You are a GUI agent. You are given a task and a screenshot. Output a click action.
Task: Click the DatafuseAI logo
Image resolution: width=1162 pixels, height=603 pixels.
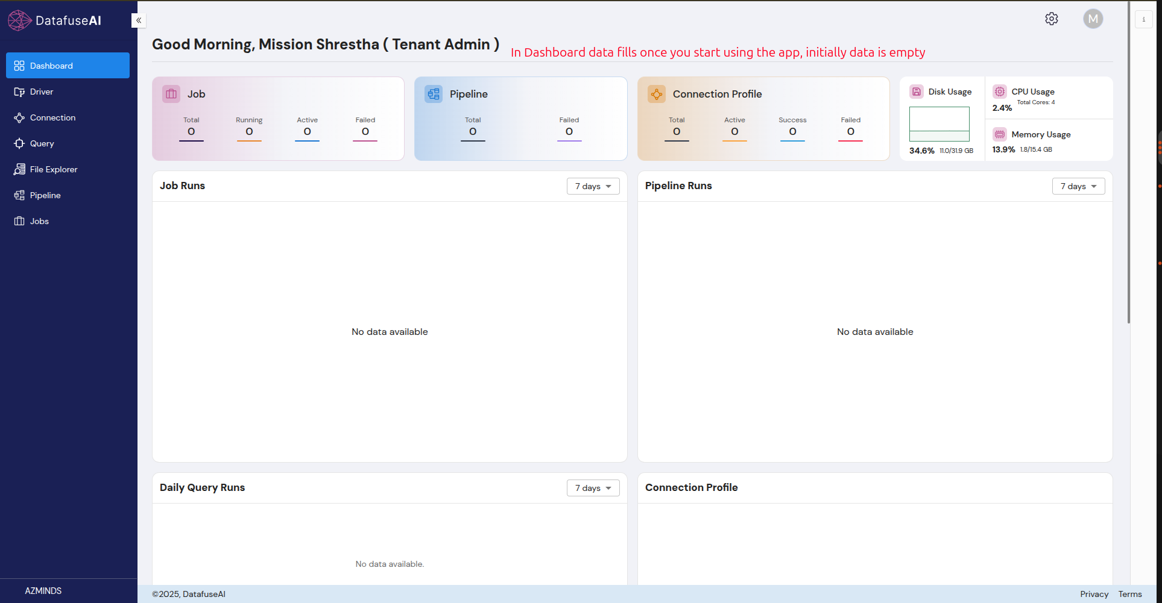pyautogui.click(x=54, y=20)
